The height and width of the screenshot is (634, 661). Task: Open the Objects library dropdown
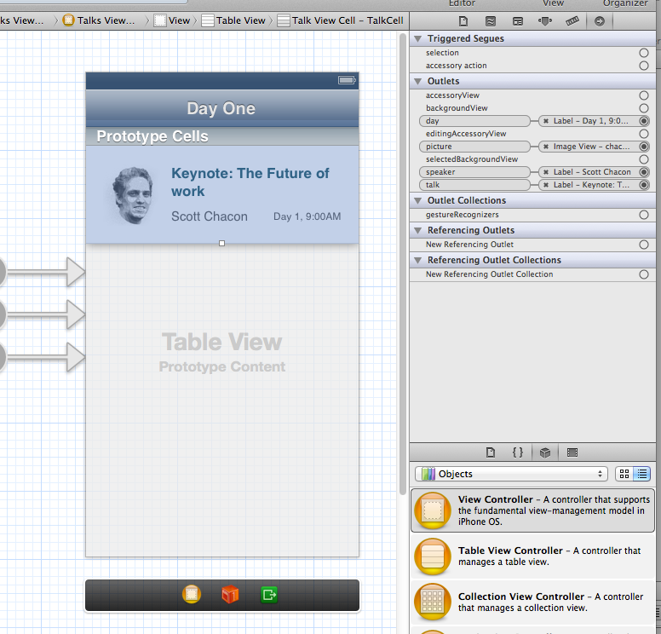coord(511,474)
